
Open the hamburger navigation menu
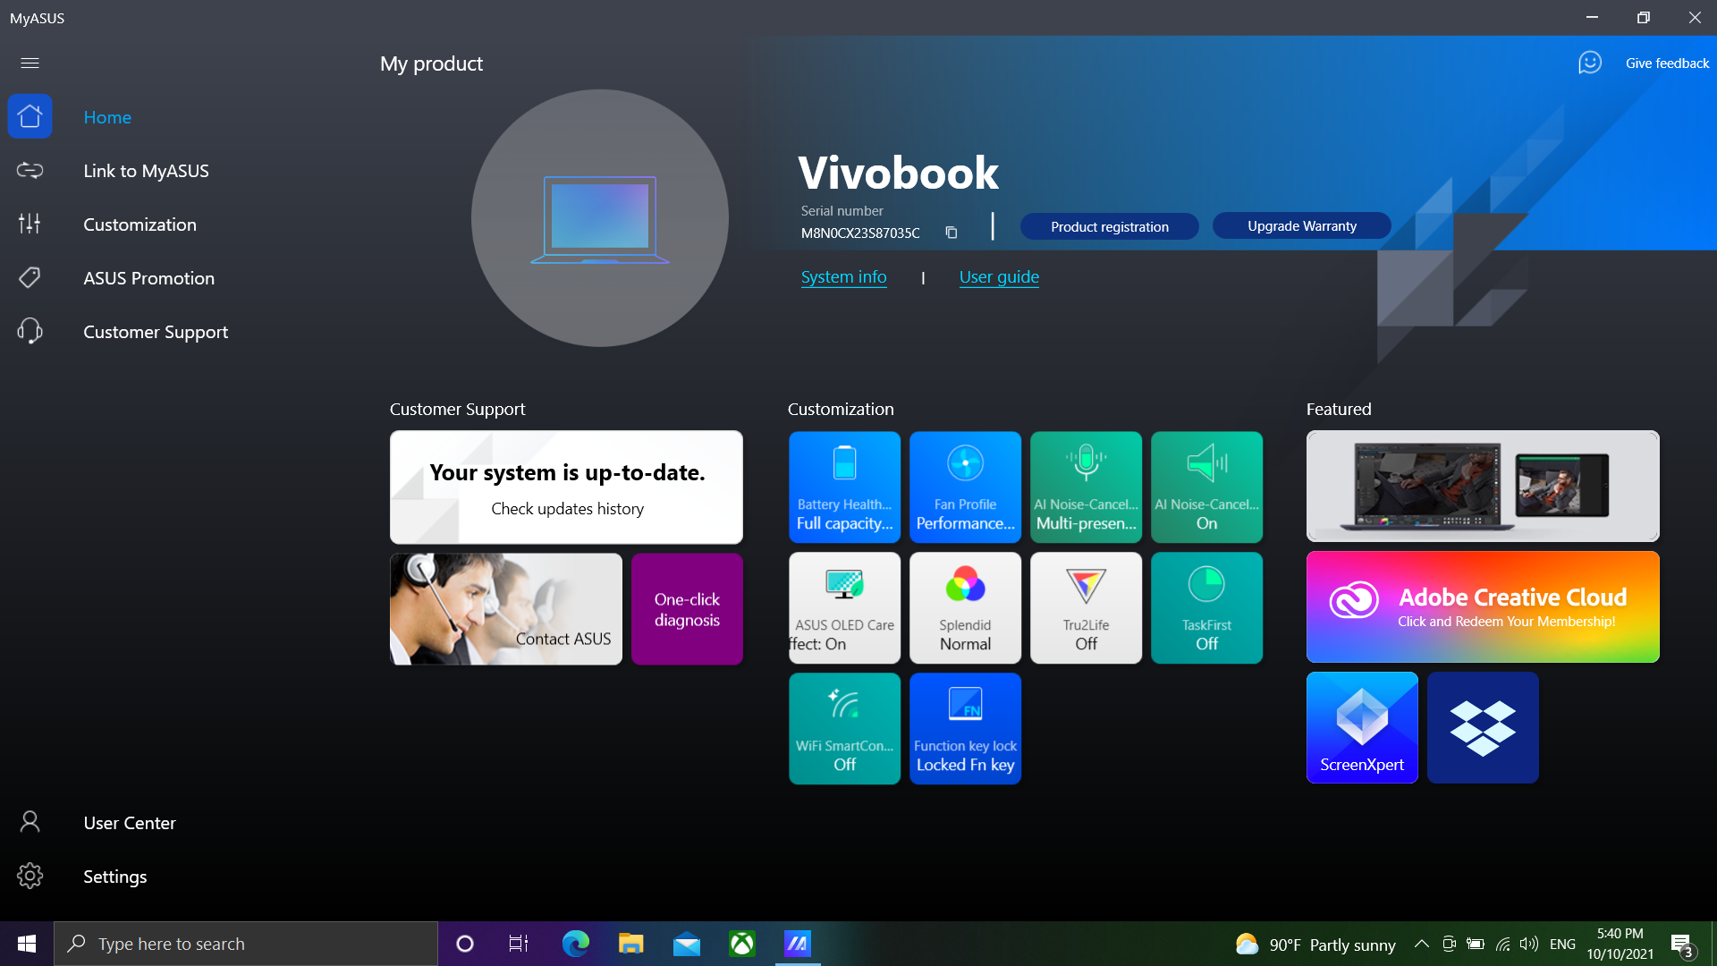pyautogui.click(x=30, y=63)
